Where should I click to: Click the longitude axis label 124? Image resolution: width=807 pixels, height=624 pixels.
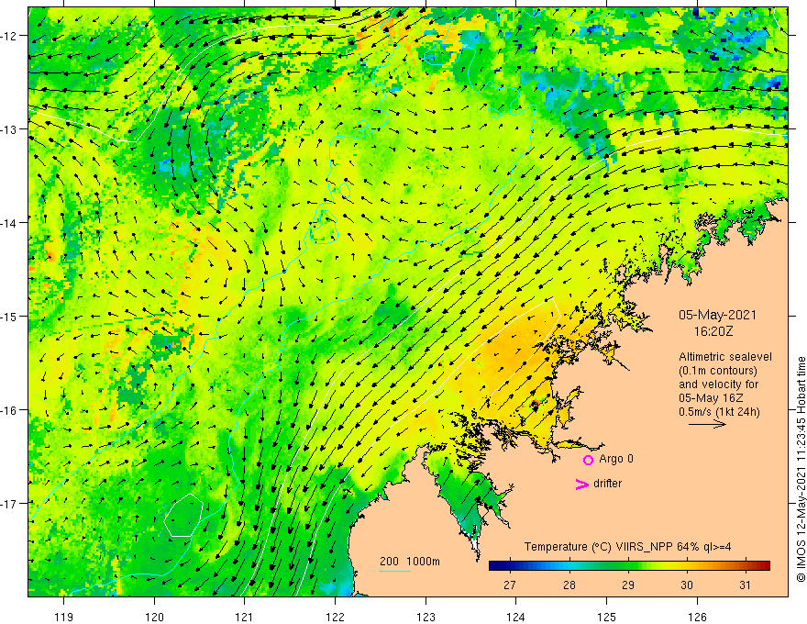coord(515,617)
